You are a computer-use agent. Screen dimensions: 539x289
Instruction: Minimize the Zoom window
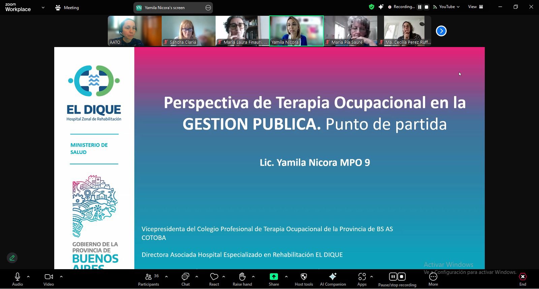click(500, 7)
